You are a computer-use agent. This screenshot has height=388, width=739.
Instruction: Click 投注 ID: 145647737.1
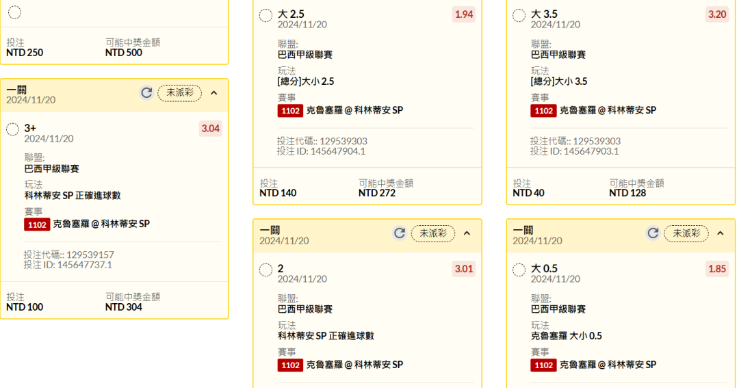(68, 265)
